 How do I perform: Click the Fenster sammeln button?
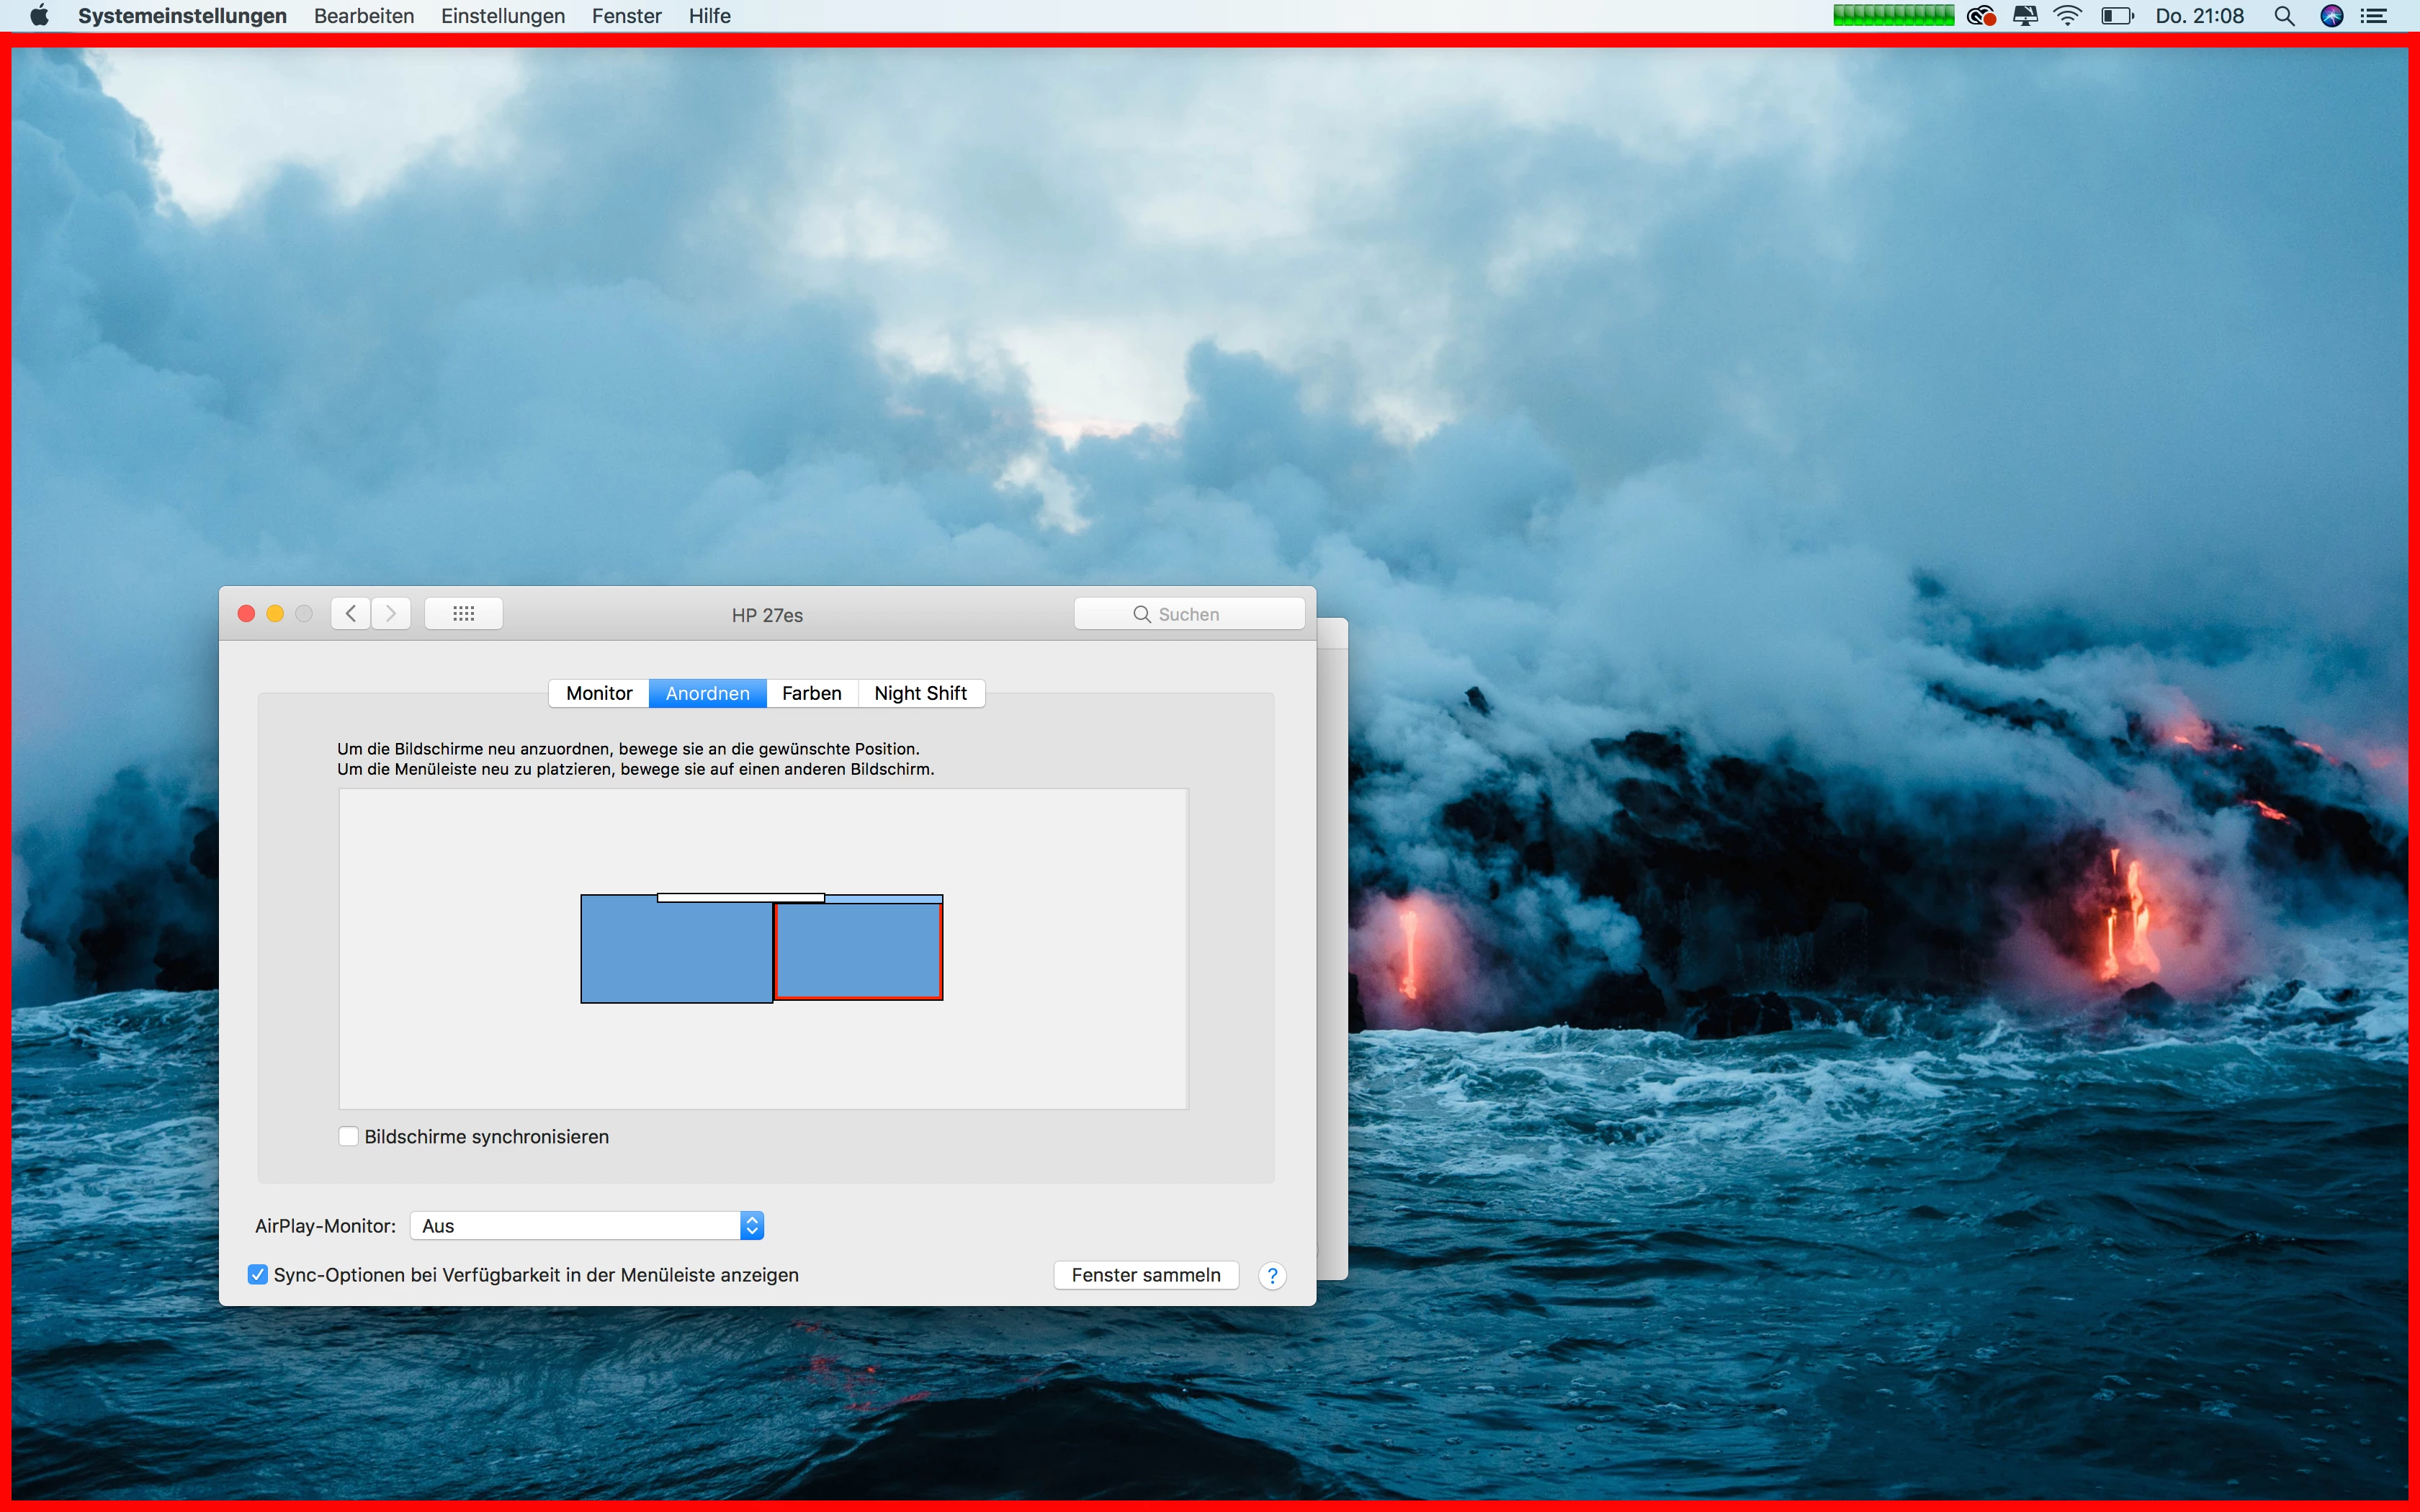click(1146, 1275)
